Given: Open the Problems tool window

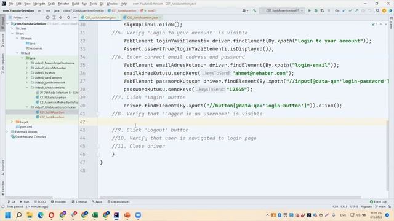Looking at the screenshot, I should [x=59, y=202].
